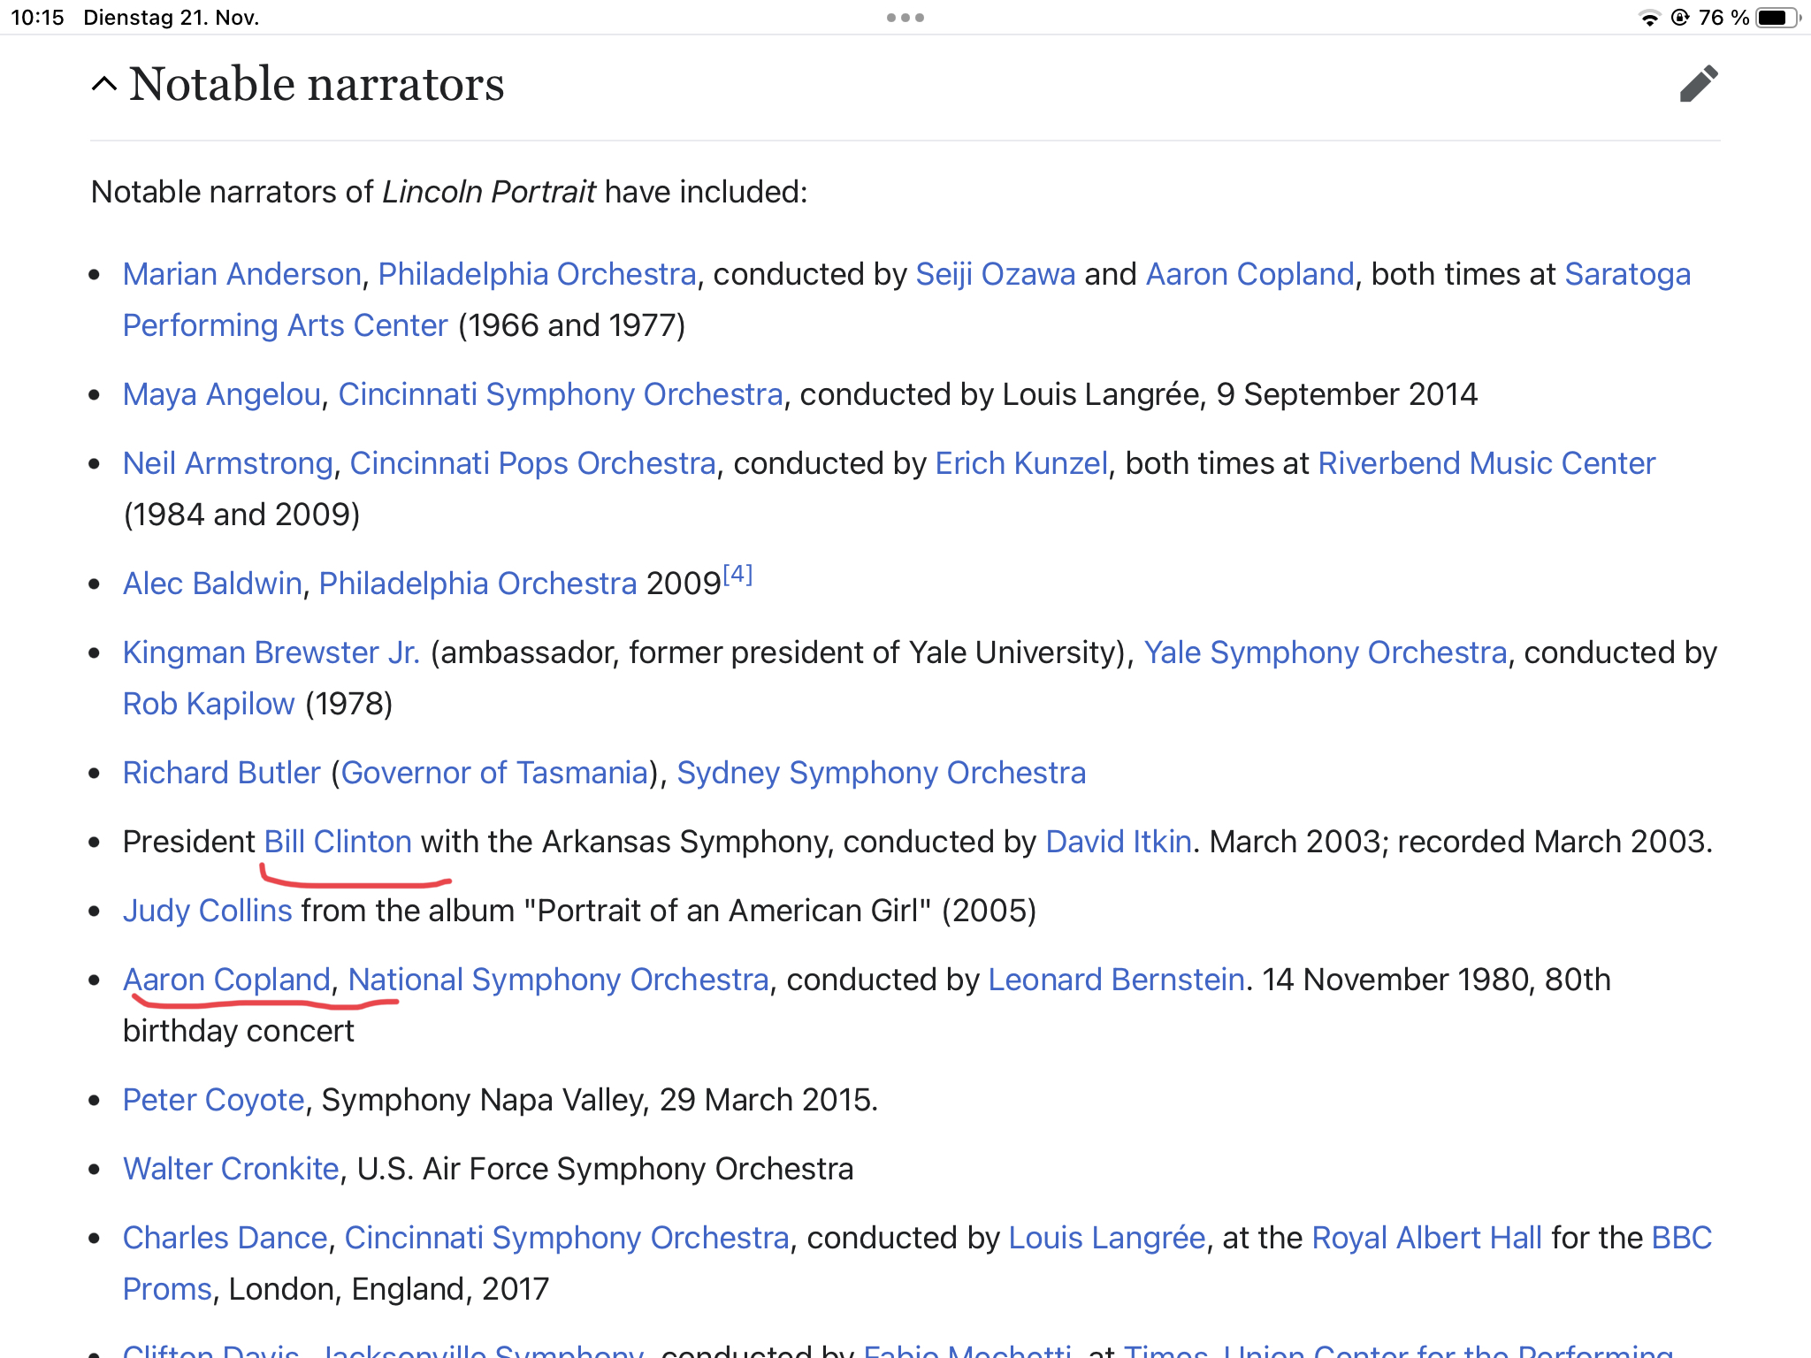Open Aaron Copland link in first bullet
This screenshot has height=1358, width=1811.
[1250, 274]
